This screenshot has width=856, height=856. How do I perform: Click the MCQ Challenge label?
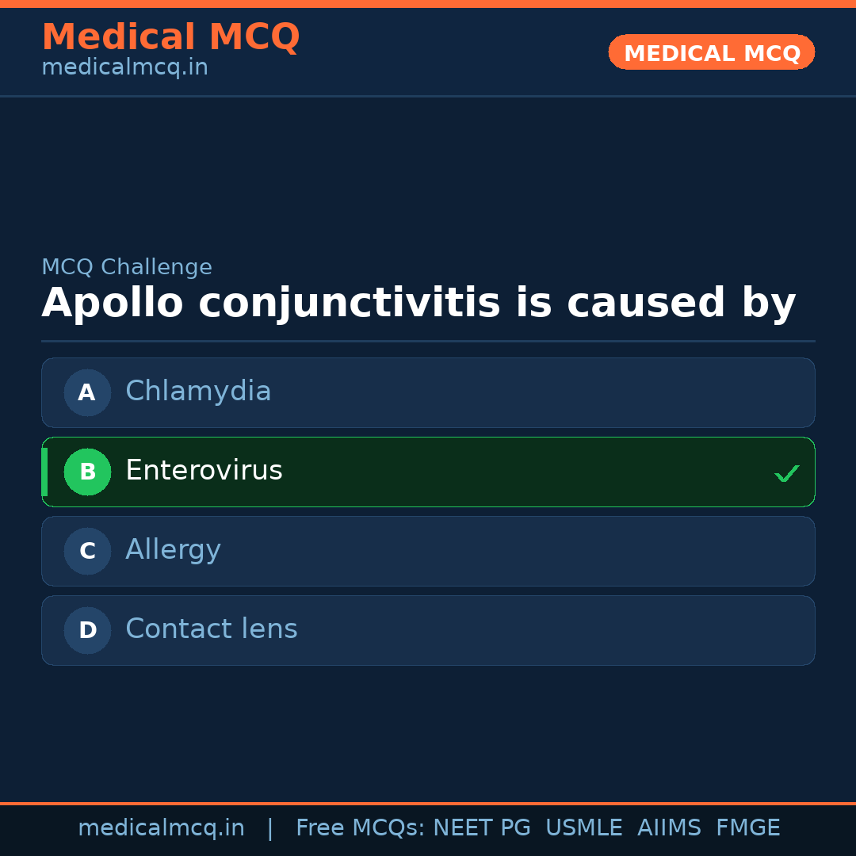pos(127,267)
